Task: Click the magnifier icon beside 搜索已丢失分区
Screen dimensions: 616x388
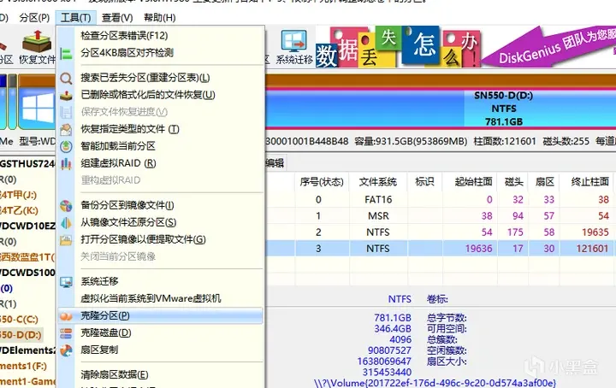Action: (x=66, y=78)
